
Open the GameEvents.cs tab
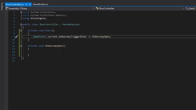(40, 4)
